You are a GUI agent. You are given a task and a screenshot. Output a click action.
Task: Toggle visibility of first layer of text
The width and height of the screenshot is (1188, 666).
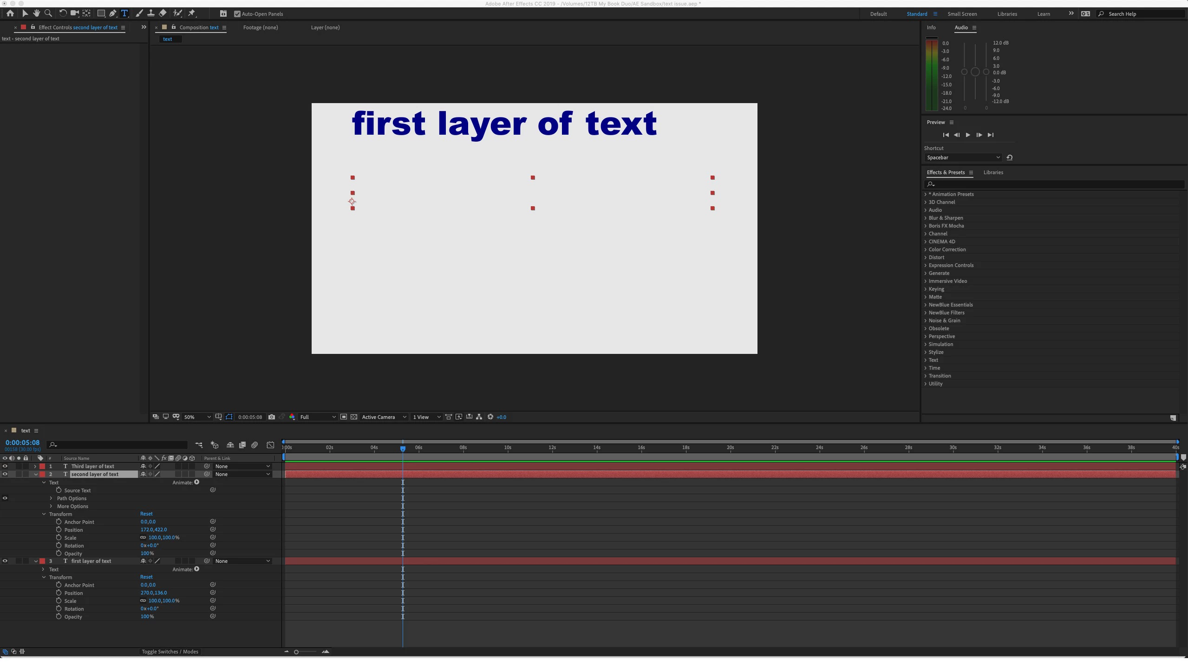tap(5, 561)
